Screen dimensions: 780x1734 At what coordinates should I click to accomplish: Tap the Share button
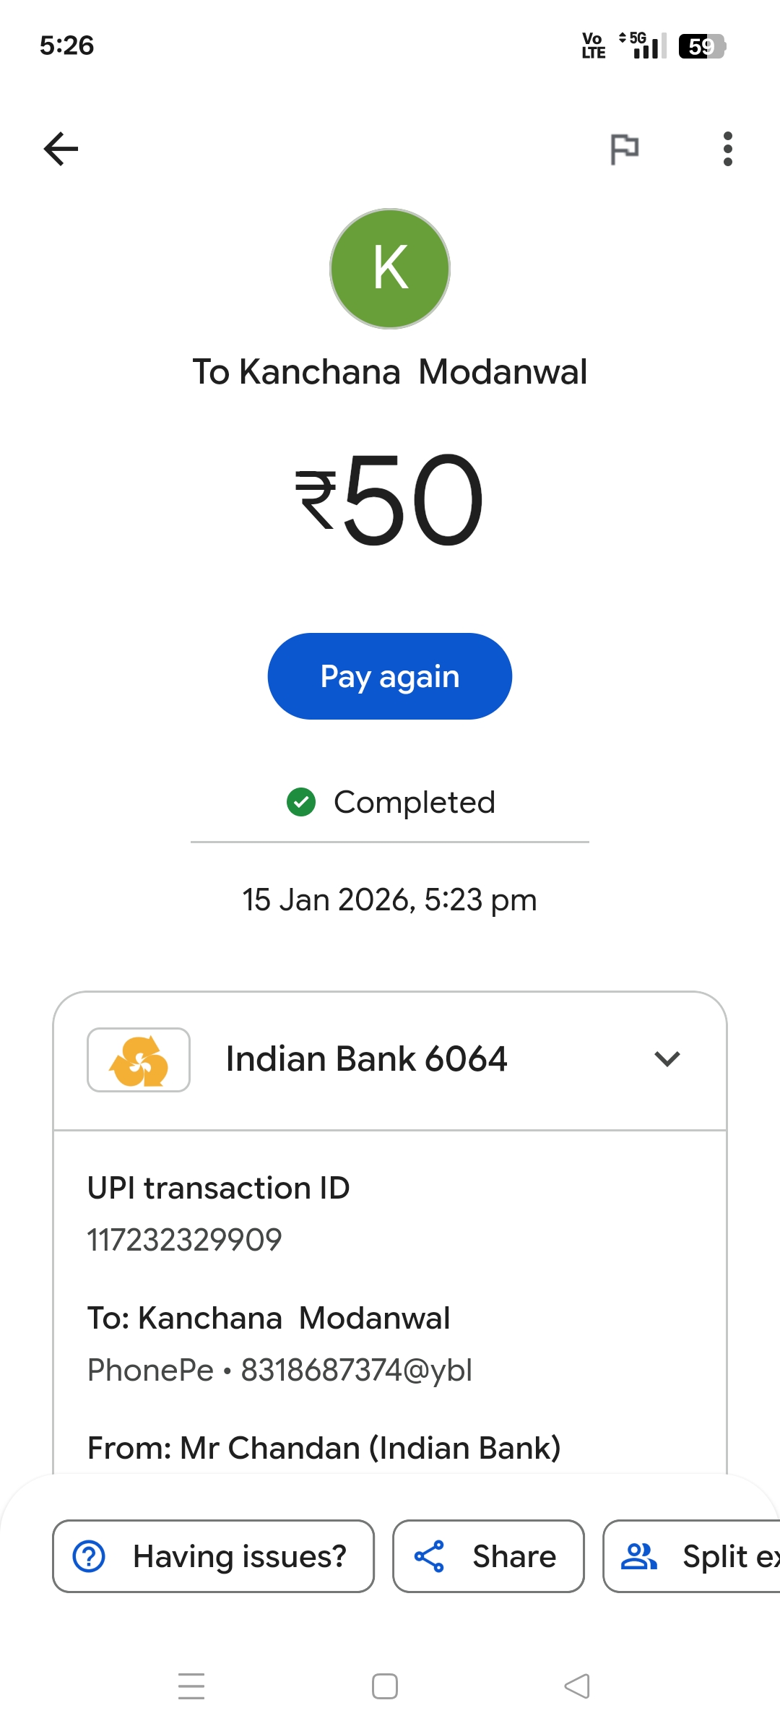(x=488, y=1556)
